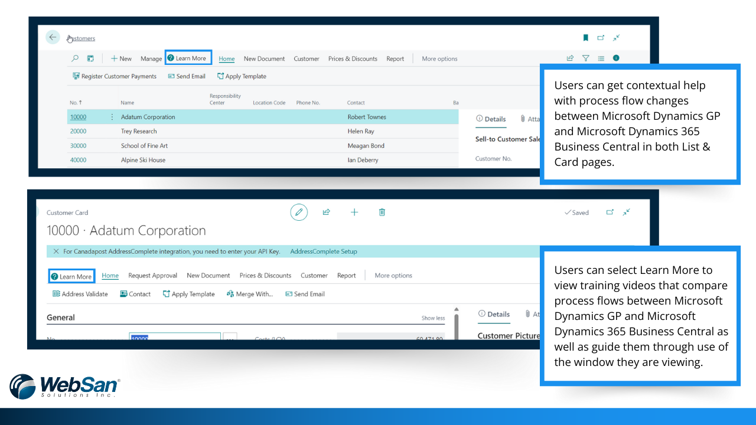Open Customer menu in Customers list
Viewport: 756px width, 425px height.
coord(307,58)
